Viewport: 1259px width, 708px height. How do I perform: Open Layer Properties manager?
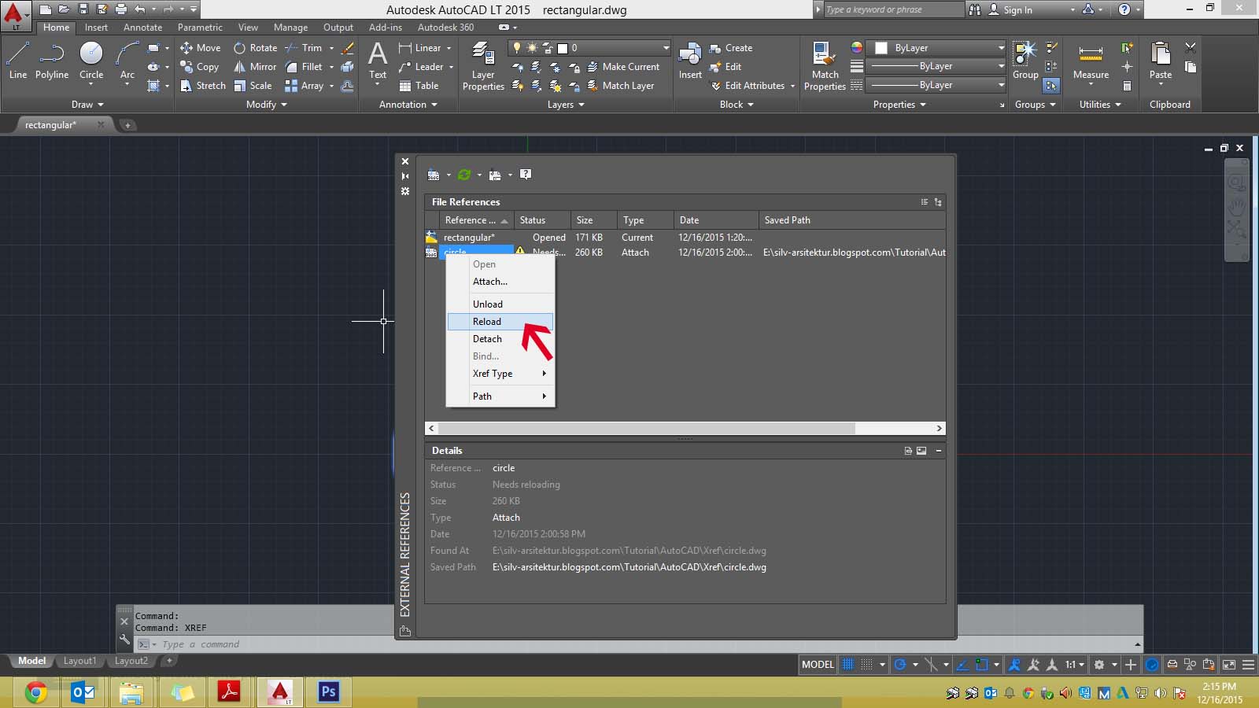(483, 67)
